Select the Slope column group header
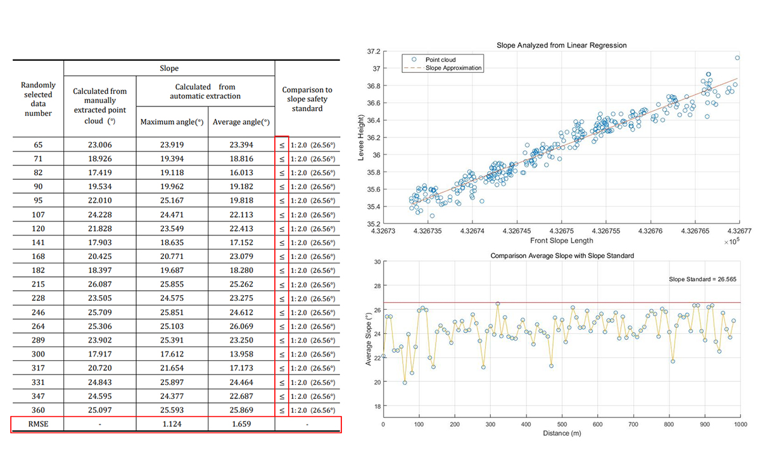The image size is (760, 456). (x=168, y=68)
